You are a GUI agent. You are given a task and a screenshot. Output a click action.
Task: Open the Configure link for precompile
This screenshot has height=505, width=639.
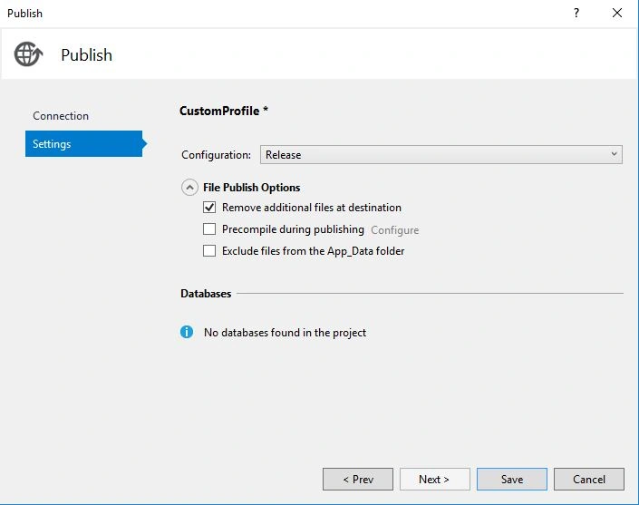coord(394,230)
